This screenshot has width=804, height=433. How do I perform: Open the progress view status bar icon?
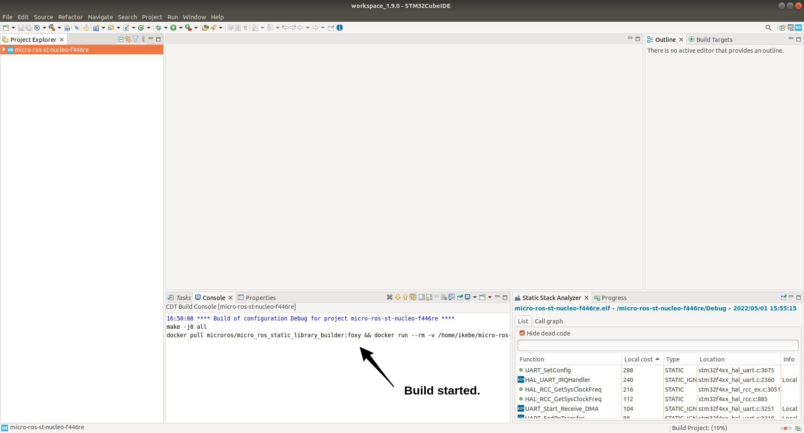click(798, 428)
